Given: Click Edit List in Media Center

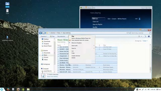Looking at the screenshot, I should click(98, 19).
